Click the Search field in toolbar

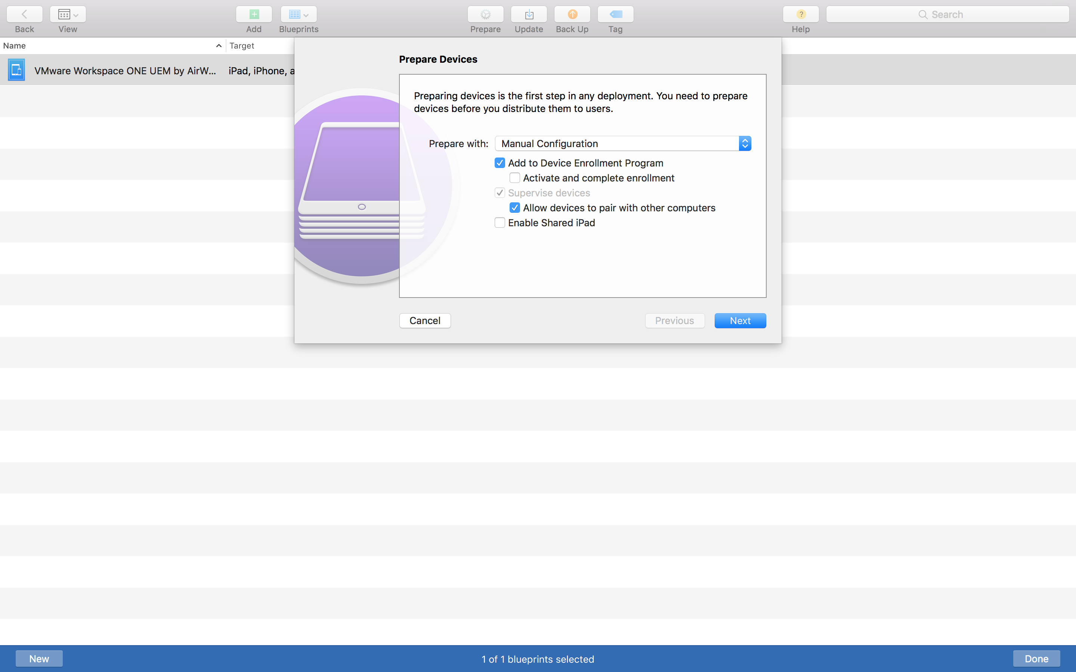click(x=947, y=14)
